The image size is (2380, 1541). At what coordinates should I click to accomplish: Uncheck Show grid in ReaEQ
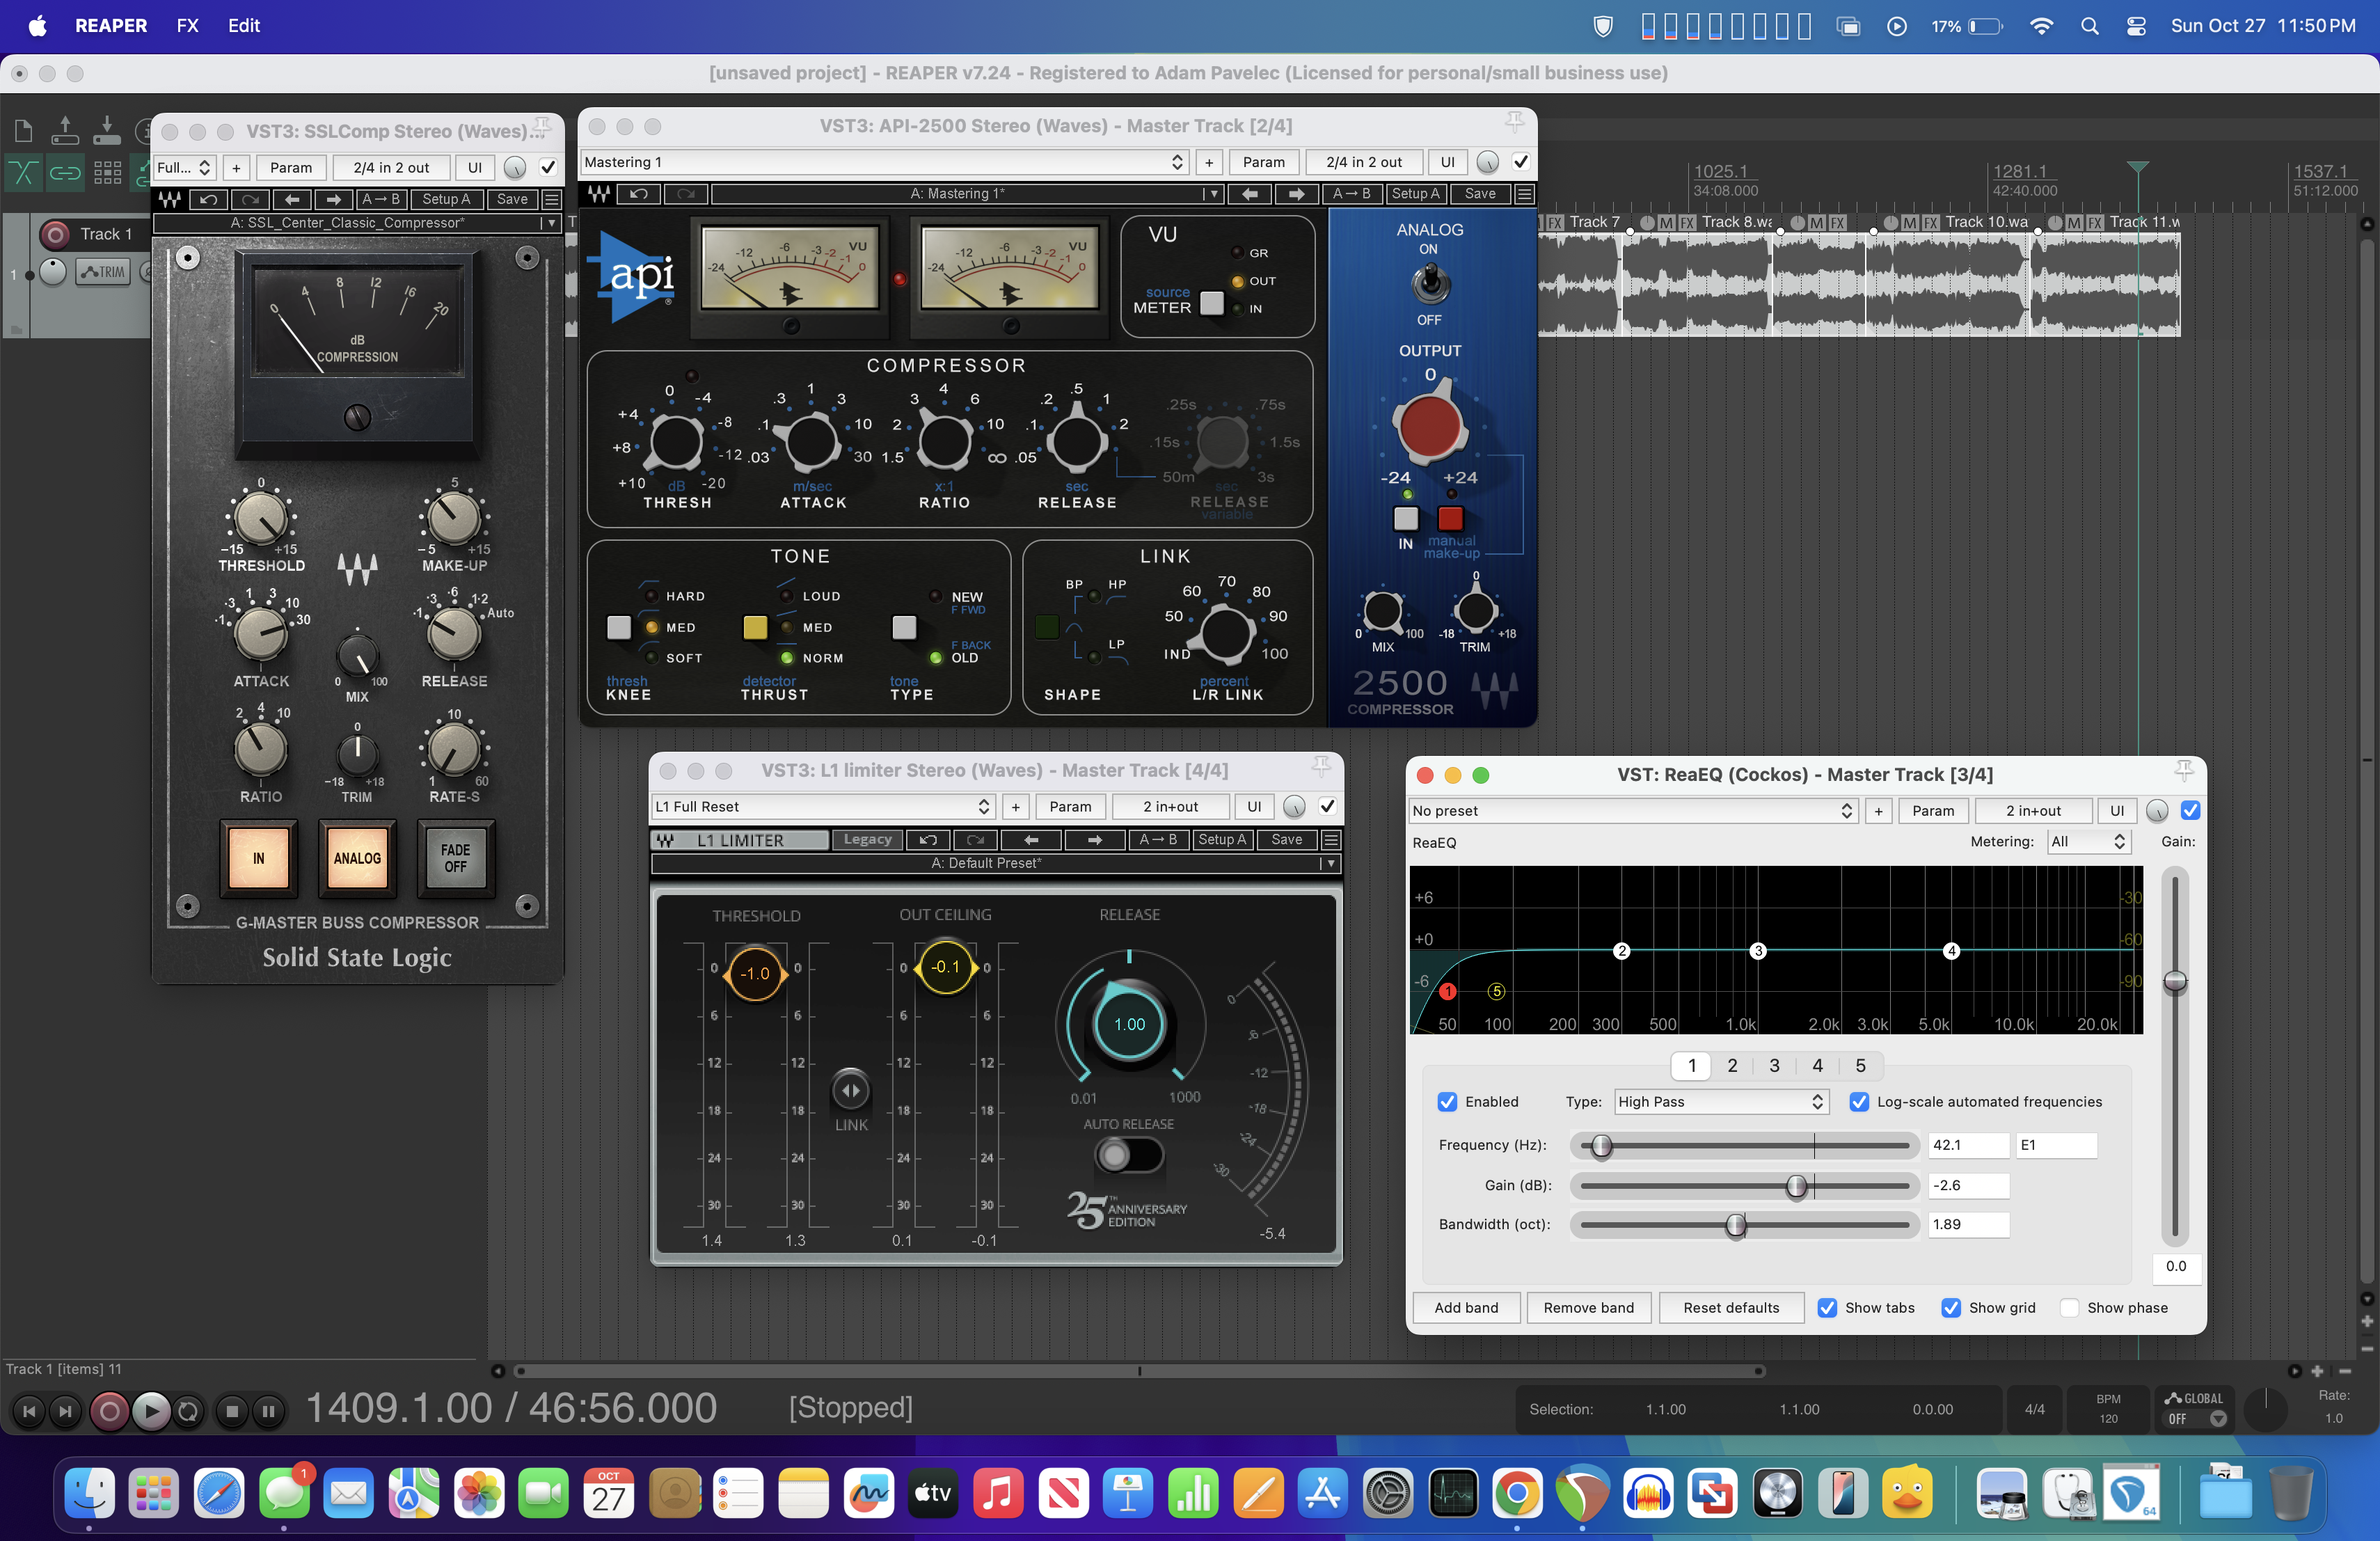(1950, 1308)
